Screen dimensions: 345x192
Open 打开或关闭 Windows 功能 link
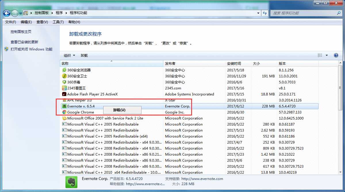(31, 49)
